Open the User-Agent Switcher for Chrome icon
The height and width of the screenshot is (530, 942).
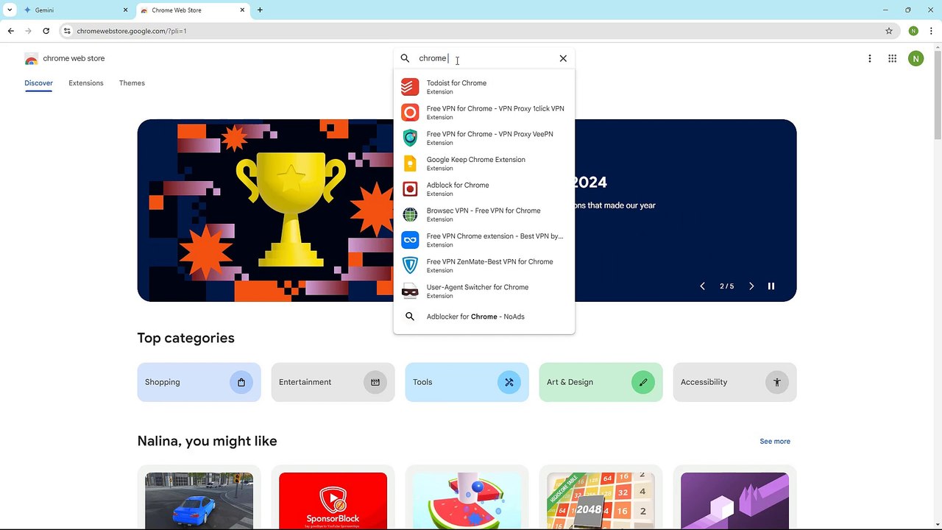coord(410,291)
